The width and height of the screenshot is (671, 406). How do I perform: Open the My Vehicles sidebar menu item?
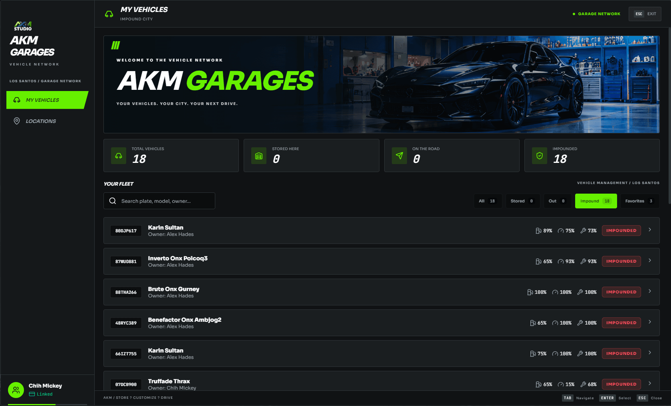(47, 100)
